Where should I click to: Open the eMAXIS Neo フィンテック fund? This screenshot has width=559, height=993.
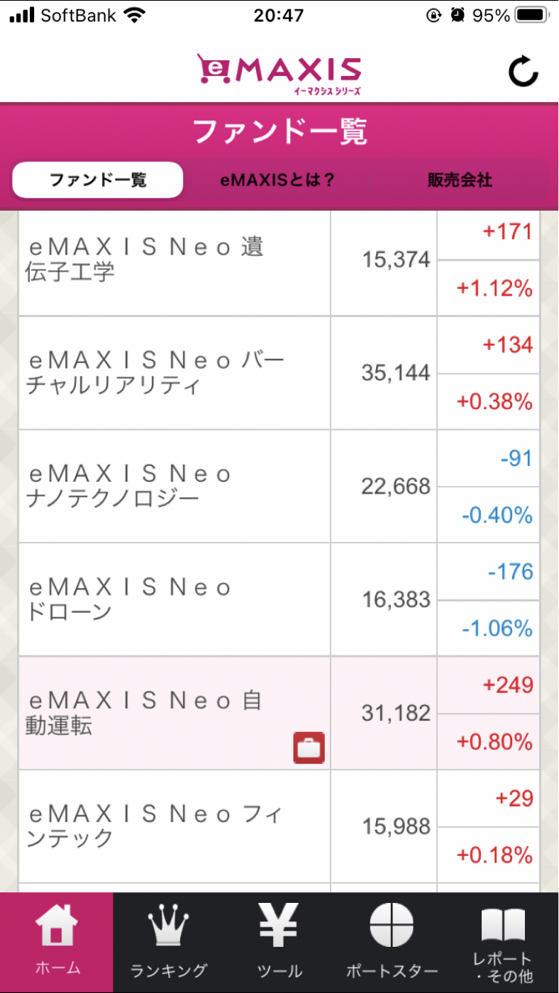point(155,827)
